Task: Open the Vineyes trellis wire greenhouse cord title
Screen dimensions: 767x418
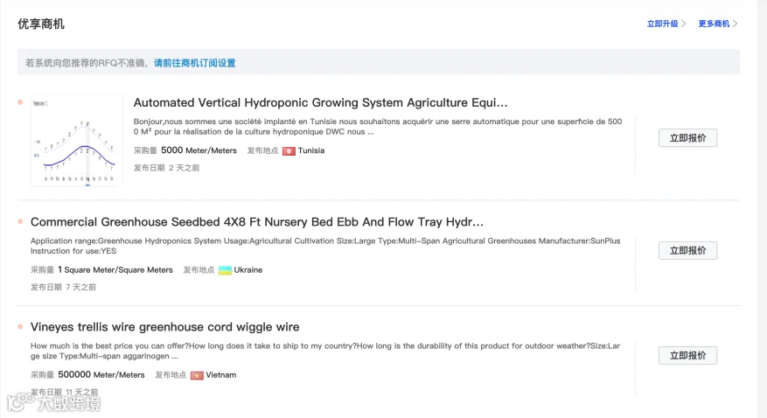Action: point(164,327)
